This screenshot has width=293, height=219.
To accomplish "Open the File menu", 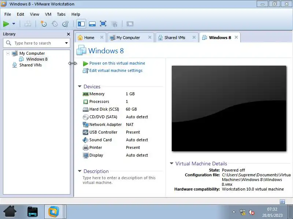I will tap(8, 14).
